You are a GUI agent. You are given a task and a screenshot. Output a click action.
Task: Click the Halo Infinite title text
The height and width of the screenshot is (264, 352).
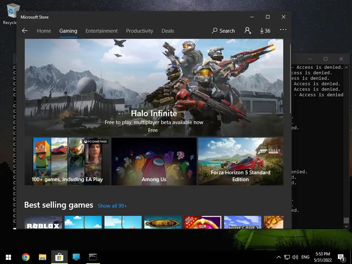(x=154, y=113)
